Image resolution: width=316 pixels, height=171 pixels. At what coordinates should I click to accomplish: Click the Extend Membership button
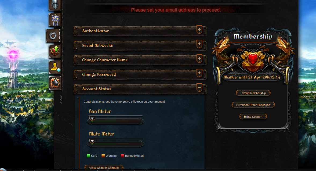coord(253,93)
